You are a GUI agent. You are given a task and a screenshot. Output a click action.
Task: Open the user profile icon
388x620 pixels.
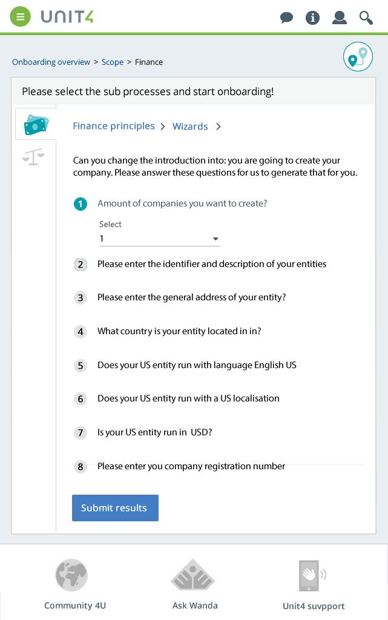[340, 18]
